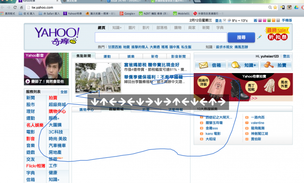Open the city dropdown next to 臺北
This screenshot has width=304, height=183.
coord(225,20)
